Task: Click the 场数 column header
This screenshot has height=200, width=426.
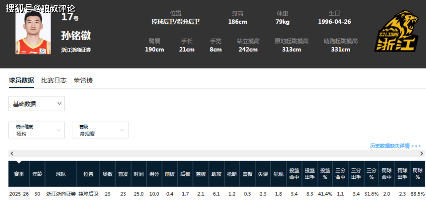Action: tap(107, 174)
